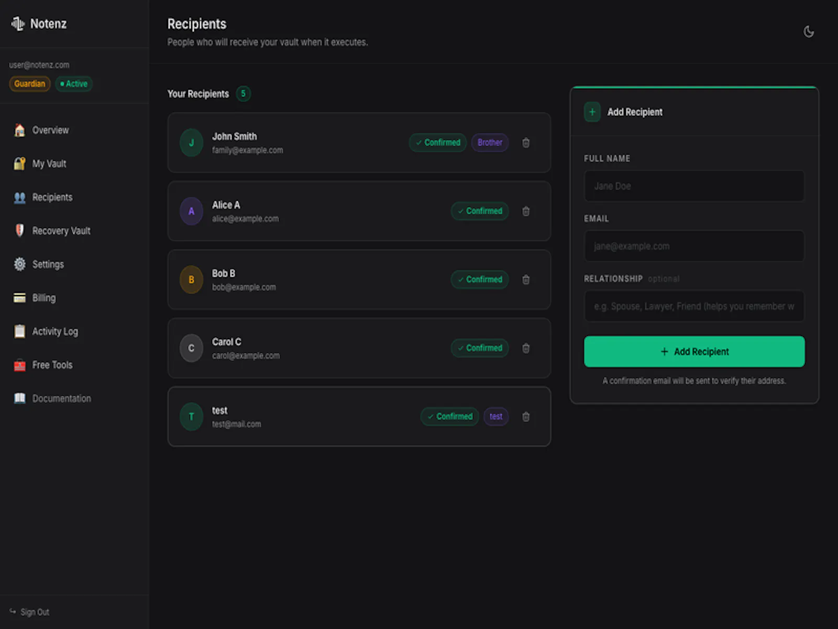Click the Notenz logo icon
The width and height of the screenshot is (838, 629).
(18, 24)
